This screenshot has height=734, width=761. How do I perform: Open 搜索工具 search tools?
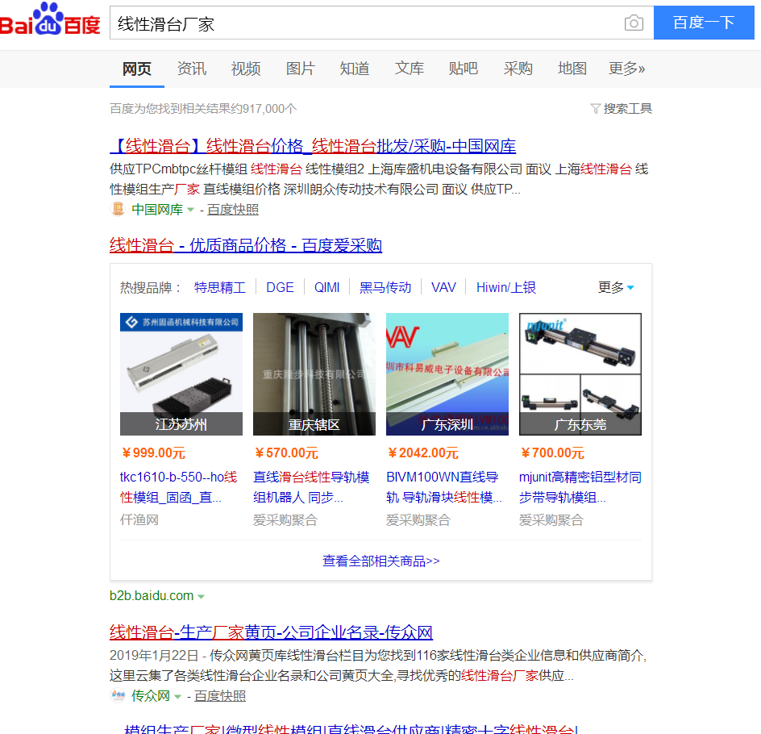point(627,108)
